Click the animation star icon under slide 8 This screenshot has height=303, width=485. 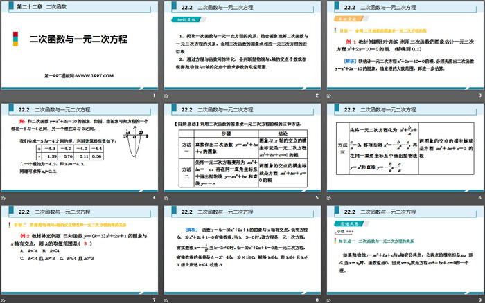[x=166, y=300]
